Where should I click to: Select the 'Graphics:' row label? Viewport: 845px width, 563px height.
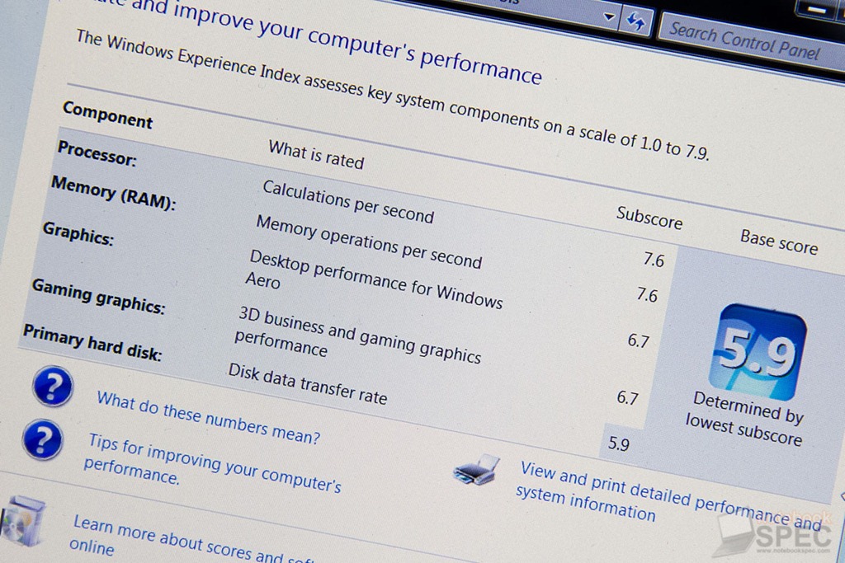click(x=78, y=234)
